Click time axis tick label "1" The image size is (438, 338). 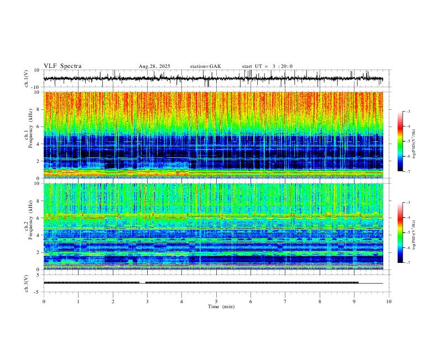(x=78, y=302)
